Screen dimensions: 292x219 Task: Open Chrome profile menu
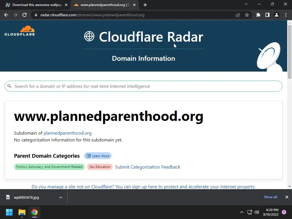(x=277, y=15)
